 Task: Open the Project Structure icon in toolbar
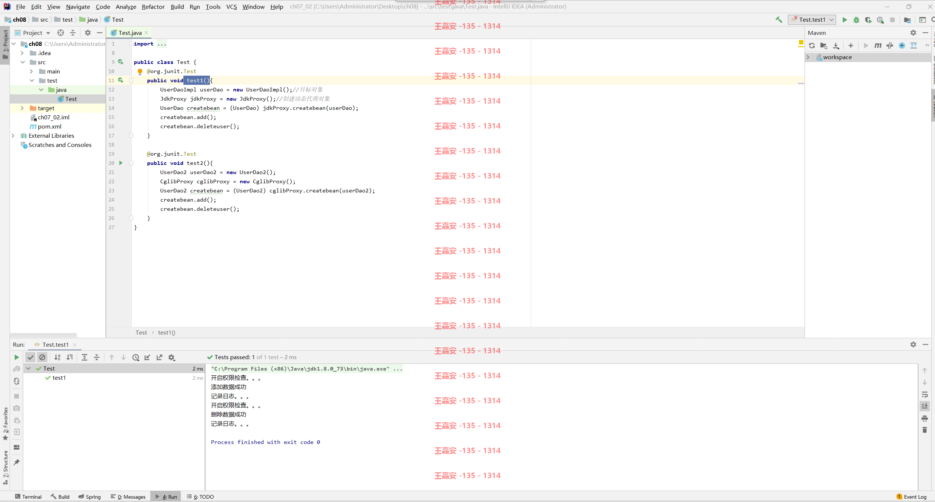[x=907, y=20]
